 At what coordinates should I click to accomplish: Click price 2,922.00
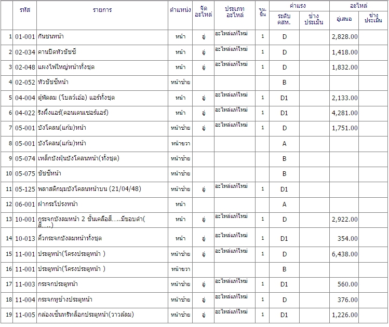click(345, 220)
